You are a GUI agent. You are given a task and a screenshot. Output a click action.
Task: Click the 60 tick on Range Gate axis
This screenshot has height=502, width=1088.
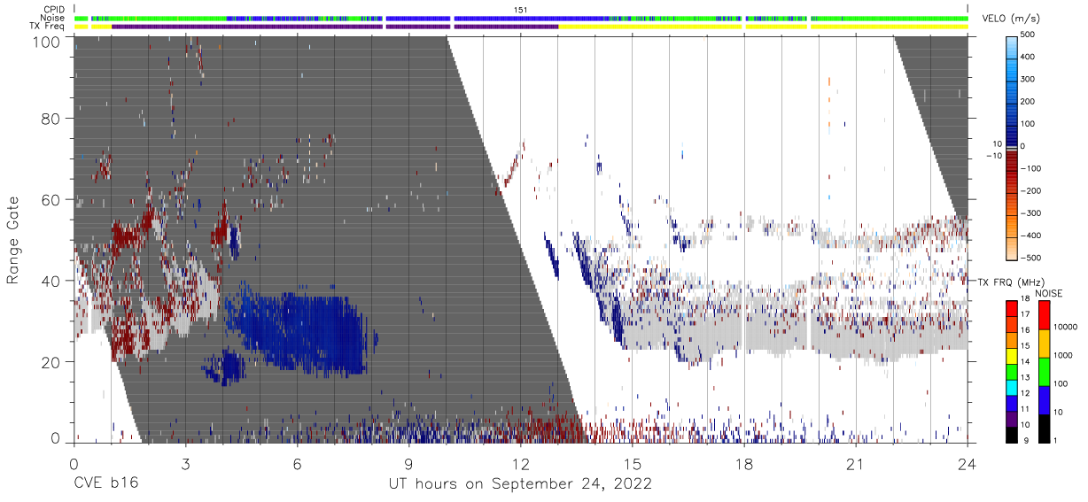pos(52,199)
